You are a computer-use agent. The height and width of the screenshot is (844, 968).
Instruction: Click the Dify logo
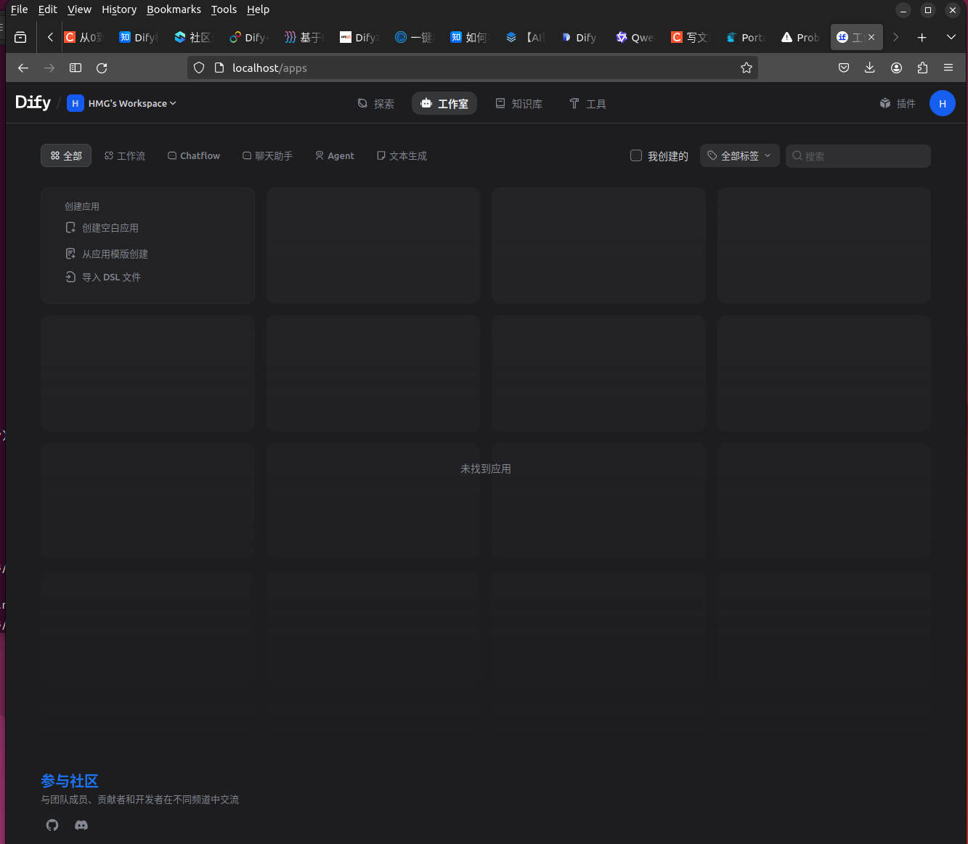click(x=32, y=102)
